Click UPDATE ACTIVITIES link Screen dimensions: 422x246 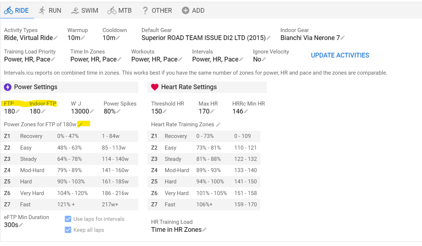pyautogui.click(x=340, y=55)
